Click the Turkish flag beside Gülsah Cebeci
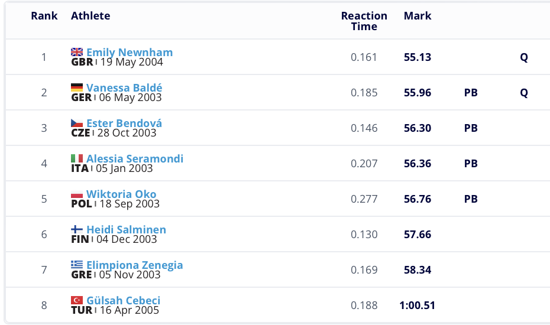This screenshot has width=550, height=325. click(x=77, y=300)
